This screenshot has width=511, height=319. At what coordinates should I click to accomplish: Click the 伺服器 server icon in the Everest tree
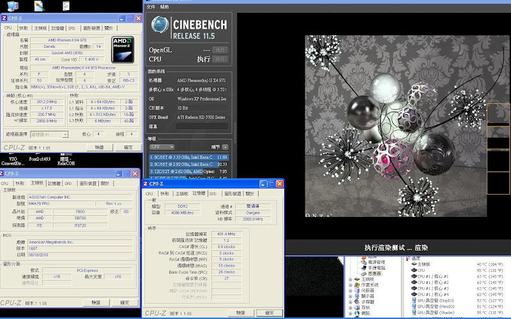coord(357,290)
